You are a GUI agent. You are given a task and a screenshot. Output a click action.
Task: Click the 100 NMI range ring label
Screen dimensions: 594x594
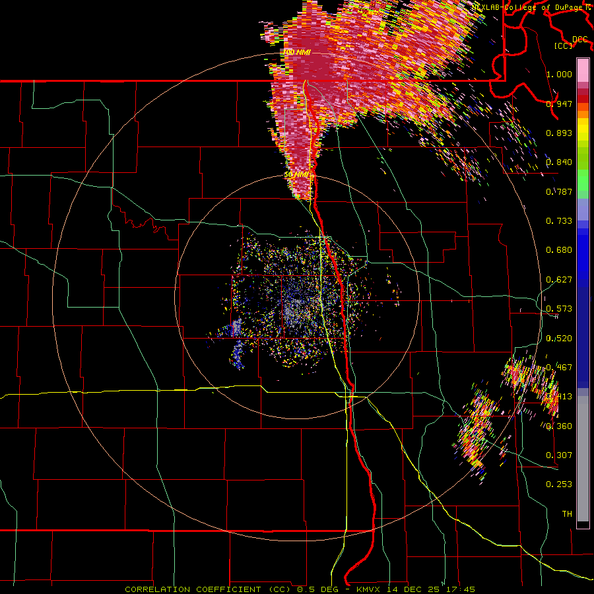tap(298, 52)
